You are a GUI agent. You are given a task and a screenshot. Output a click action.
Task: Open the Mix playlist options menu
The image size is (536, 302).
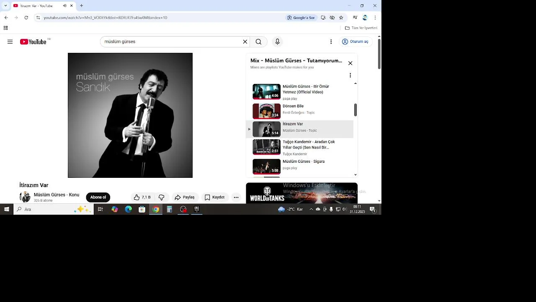pos(350,75)
